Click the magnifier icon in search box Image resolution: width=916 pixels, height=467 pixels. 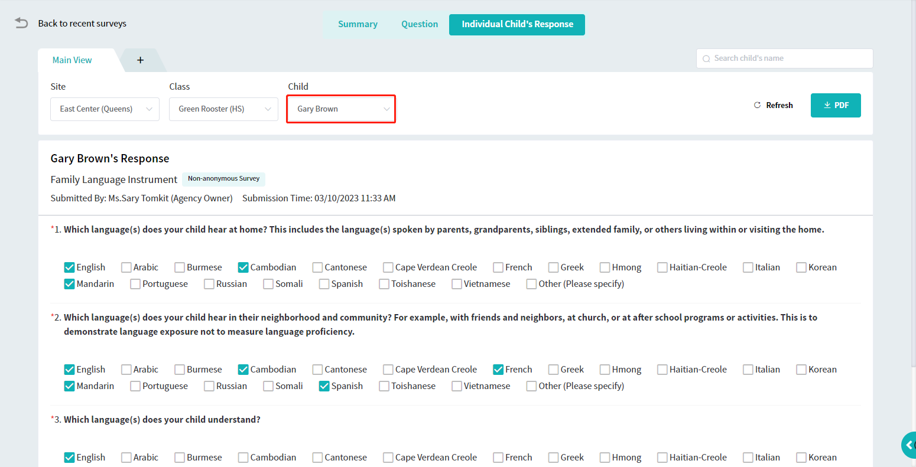click(x=706, y=58)
